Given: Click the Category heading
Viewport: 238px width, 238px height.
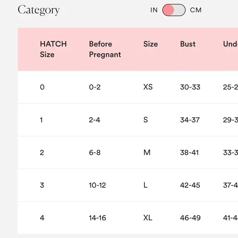Looking at the screenshot, I should (39, 10).
